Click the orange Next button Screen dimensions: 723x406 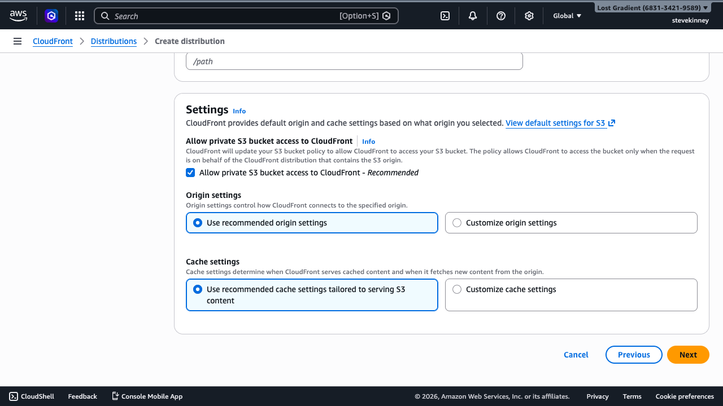[688, 355]
